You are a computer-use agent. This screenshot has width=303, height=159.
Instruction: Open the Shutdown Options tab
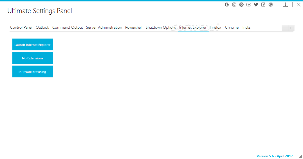(x=161, y=27)
